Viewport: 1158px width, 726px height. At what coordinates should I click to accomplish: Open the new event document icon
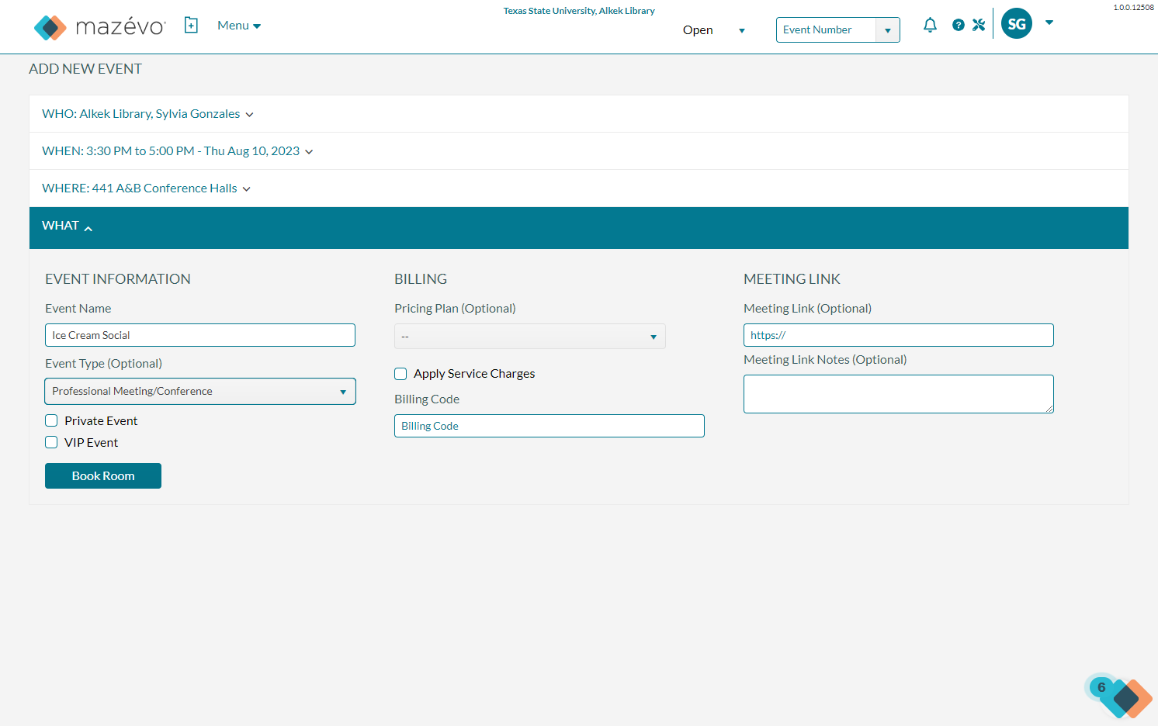[x=191, y=26]
